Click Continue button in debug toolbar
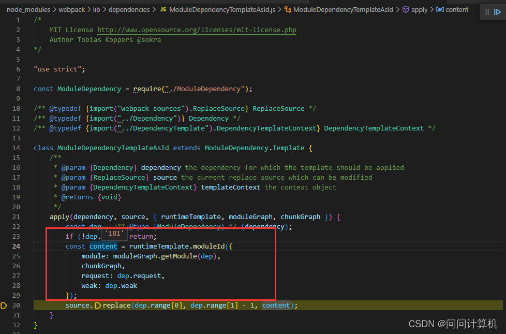This screenshot has height=334, width=506. (497, 12)
